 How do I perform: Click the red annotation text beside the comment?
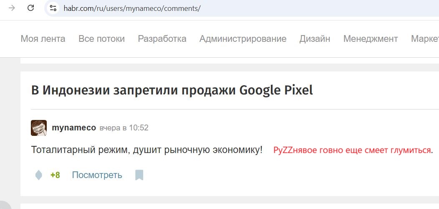click(x=352, y=150)
